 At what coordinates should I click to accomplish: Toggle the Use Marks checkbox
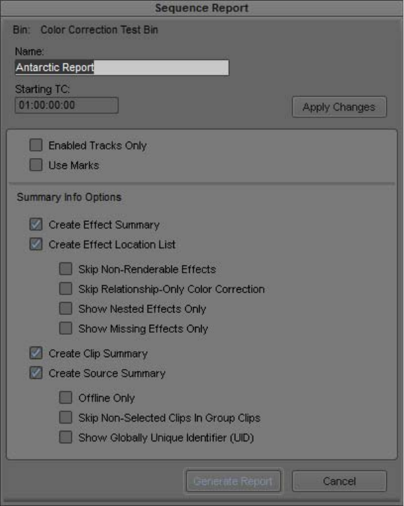click(x=36, y=165)
